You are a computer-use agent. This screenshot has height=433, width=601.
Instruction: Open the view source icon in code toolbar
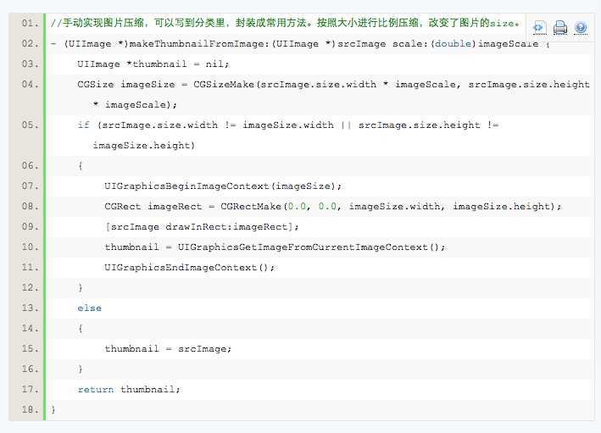click(x=539, y=28)
